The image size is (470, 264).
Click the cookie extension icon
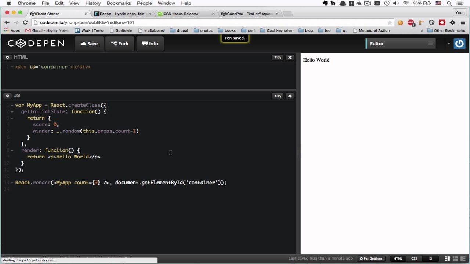click(x=400, y=22)
